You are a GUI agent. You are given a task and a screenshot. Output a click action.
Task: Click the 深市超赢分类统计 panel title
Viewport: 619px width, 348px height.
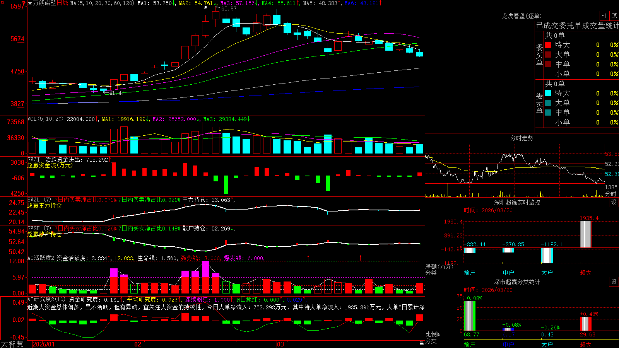click(x=517, y=282)
